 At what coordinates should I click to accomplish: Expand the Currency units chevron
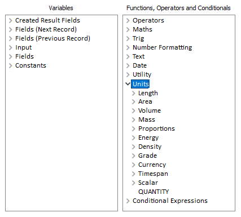tap(134, 165)
